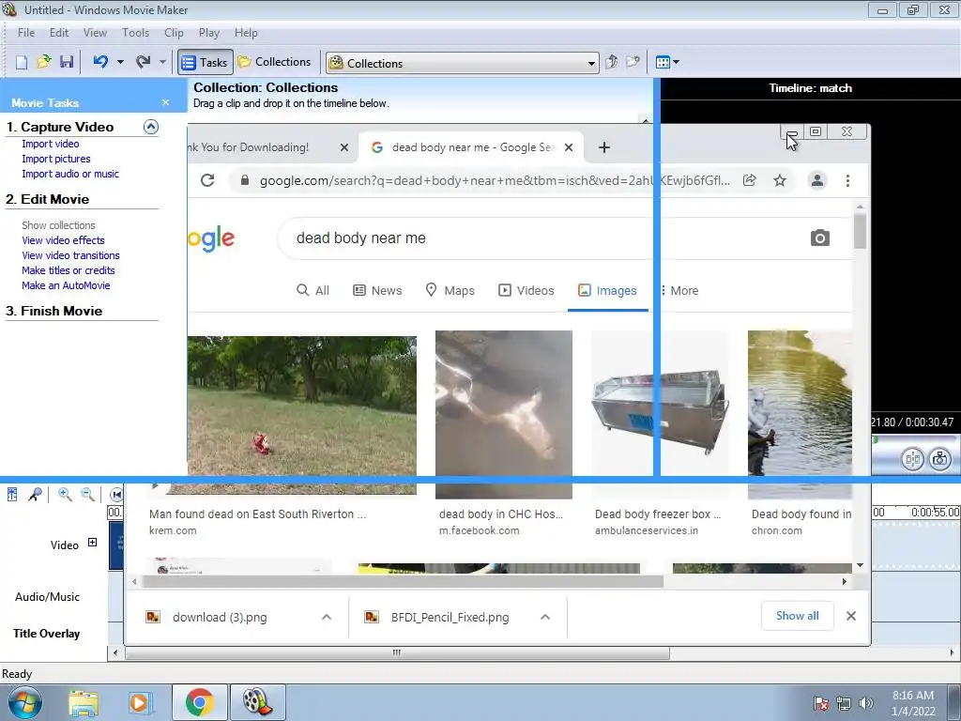Close the Thank You for Downloading tab
Image resolution: width=961 pixels, height=721 pixels.
[x=344, y=147]
